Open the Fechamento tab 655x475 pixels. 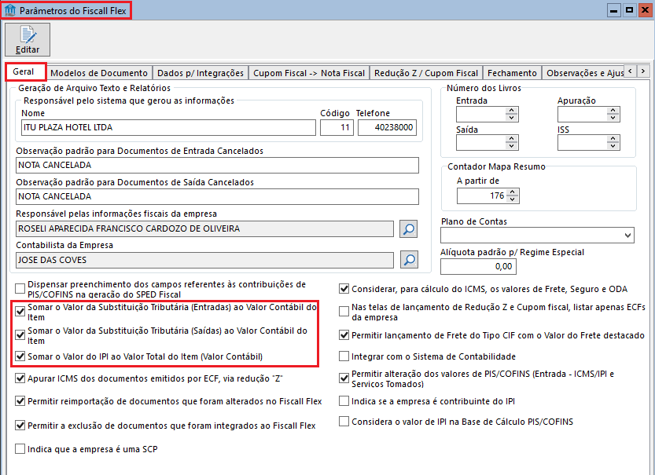point(512,73)
